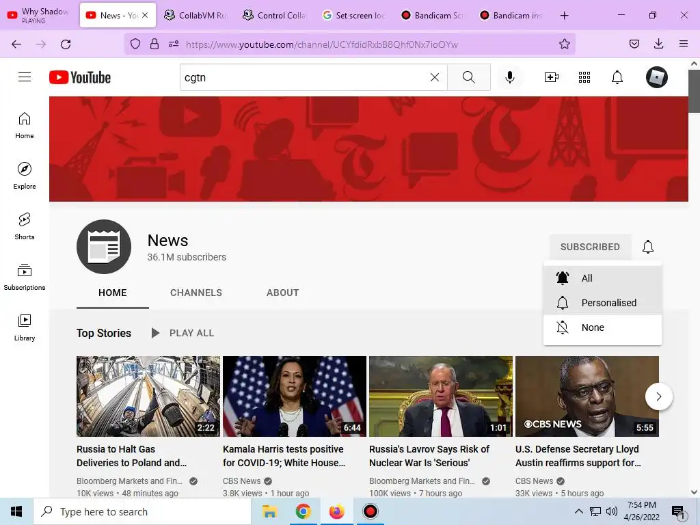The height and width of the screenshot is (525, 700).
Task: Run search with the magnifier button
Action: coord(469,77)
